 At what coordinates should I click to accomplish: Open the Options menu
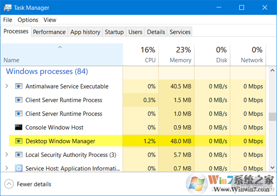pos(28,20)
